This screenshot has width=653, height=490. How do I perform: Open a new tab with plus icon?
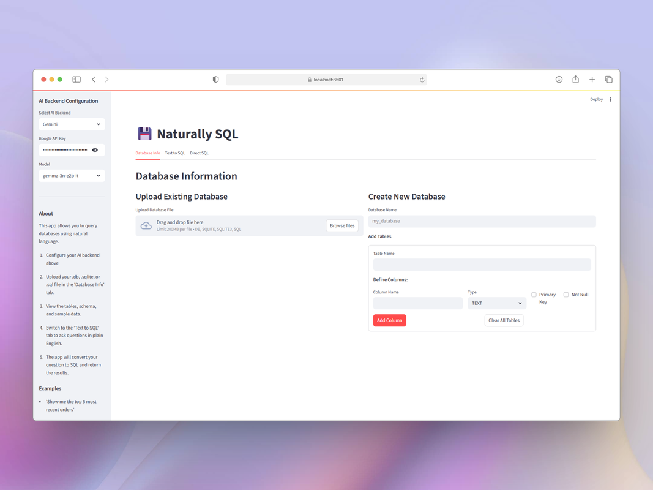click(x=592, y=79)
